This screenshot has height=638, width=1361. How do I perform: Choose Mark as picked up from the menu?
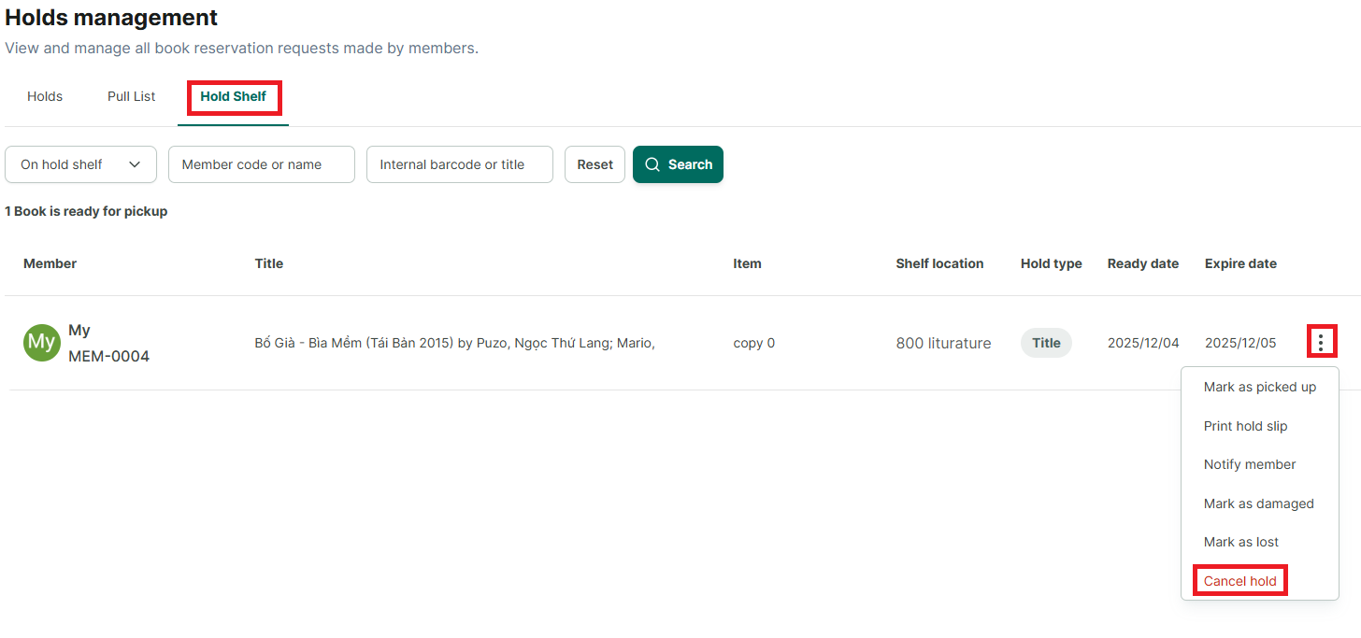(x=1260, y=387)
